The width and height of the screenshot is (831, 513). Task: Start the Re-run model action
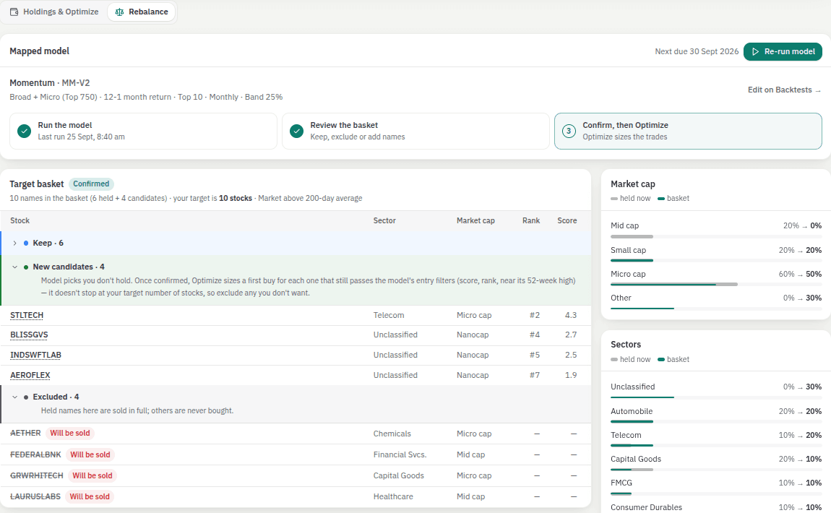[783, 51]
